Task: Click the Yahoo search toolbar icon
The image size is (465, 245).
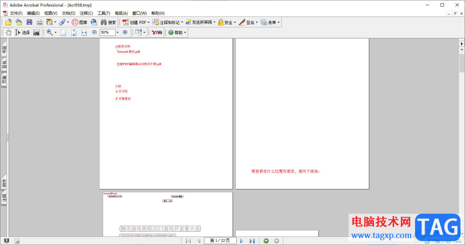Action: pyautogui.click(x=157, y=33)
